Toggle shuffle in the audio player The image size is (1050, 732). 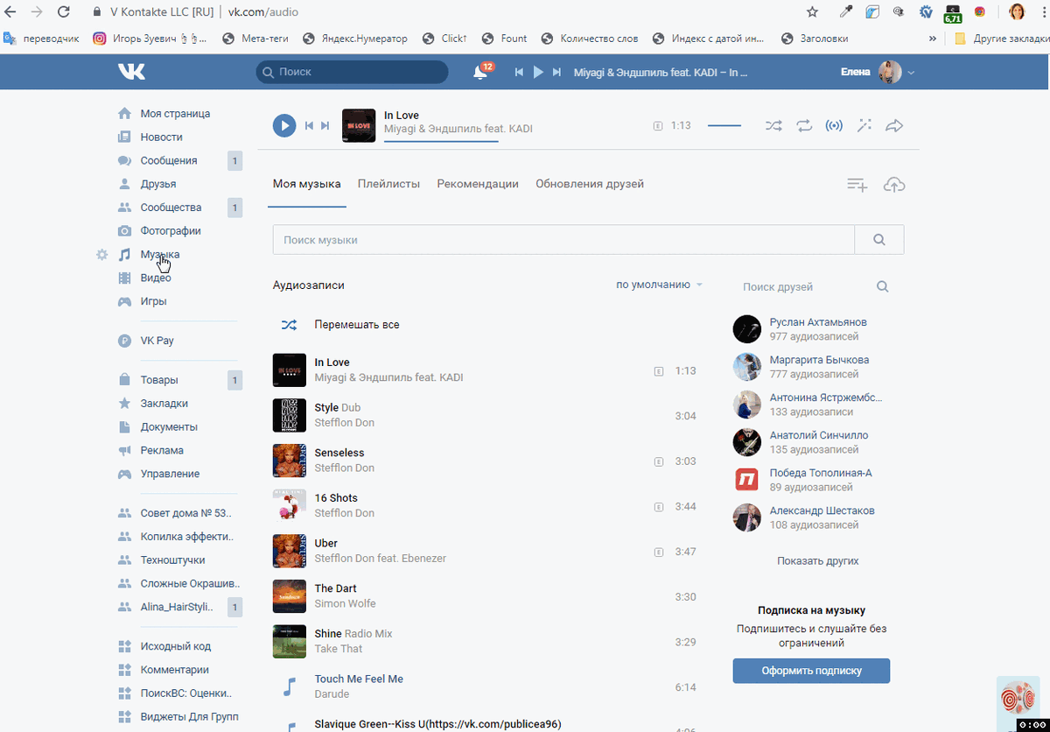[773, 126]
